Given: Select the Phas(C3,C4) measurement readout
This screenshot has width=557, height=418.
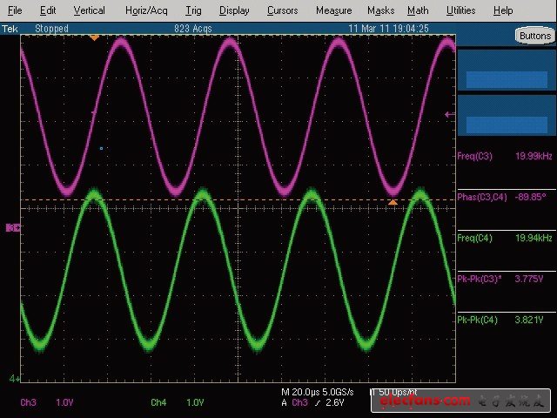Looking at the screenshot, I should 505,197.
